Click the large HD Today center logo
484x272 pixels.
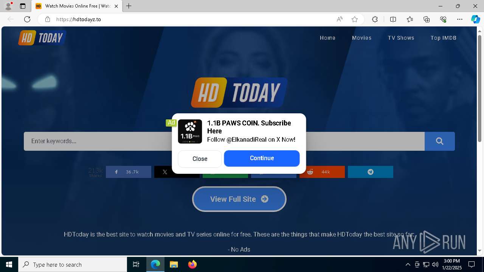pyautogui.click(x=239, y=93)
